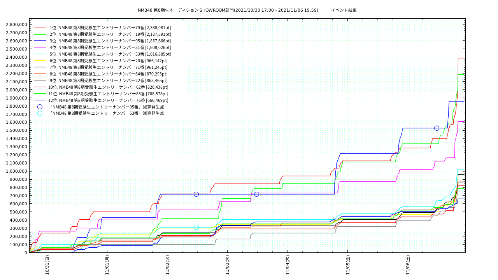Click the 11/03(水) x-axis label
This screenshot has height=280, width=498.
228,265
